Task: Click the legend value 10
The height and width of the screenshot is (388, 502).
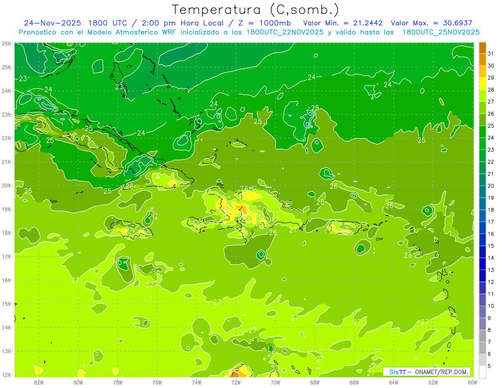Action: tap(491, 306)
